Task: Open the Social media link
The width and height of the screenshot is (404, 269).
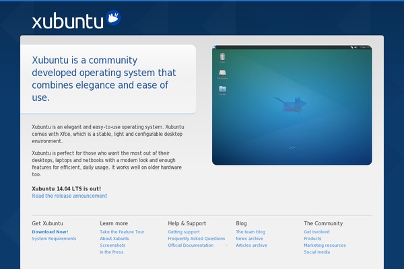Action: tap(317, 252)
